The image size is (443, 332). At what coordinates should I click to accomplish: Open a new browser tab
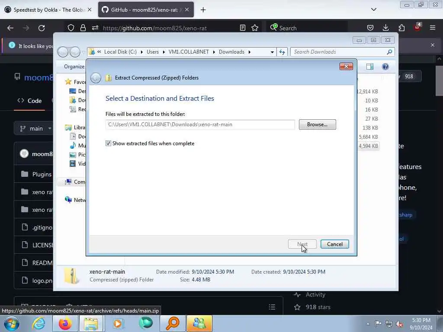tap(203, 10)
